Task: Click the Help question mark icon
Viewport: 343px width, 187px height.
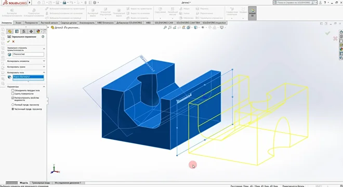Action: coord(325,3)
